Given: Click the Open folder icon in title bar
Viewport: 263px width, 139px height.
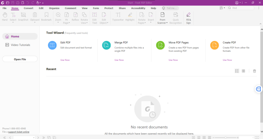Looking at the screenshot, I should point(8,3).
